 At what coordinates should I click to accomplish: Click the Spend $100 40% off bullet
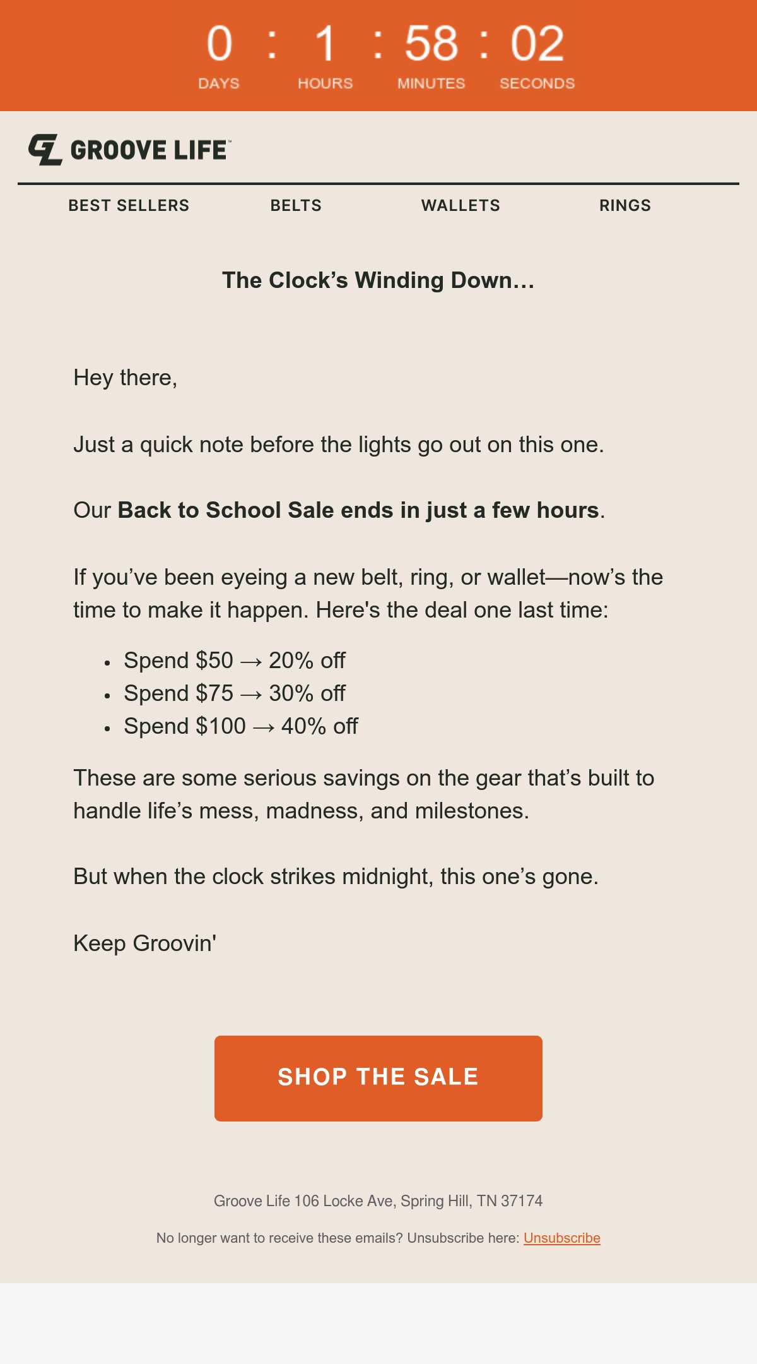coord(241,726)
